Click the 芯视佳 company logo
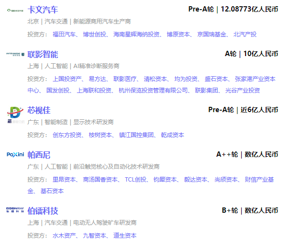This screenshot has width=290, height=252. pyautogui.click(x=15, y=115)
